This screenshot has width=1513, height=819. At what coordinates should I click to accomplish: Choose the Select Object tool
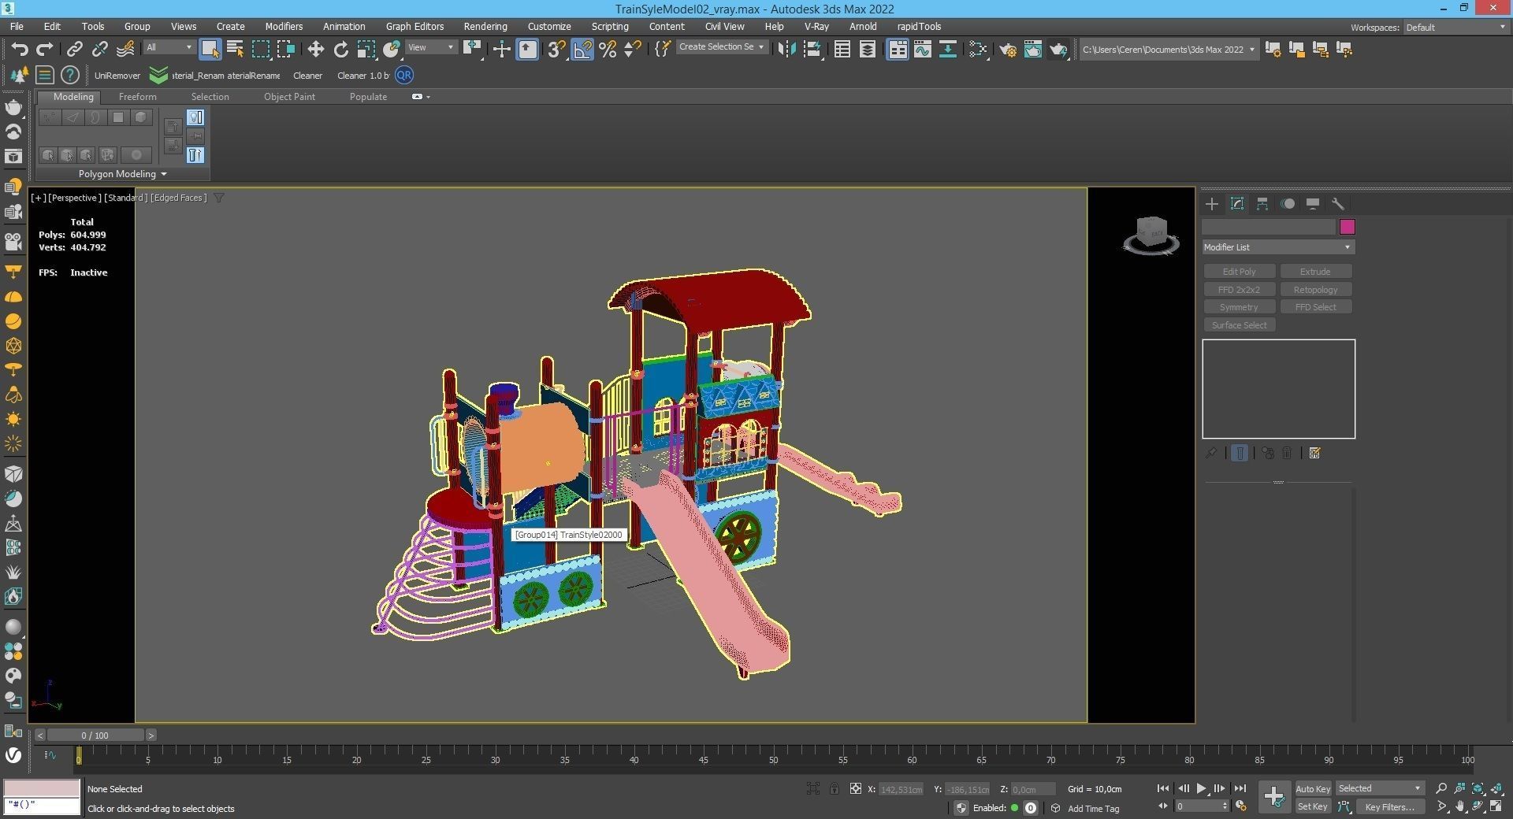[210, 49]
